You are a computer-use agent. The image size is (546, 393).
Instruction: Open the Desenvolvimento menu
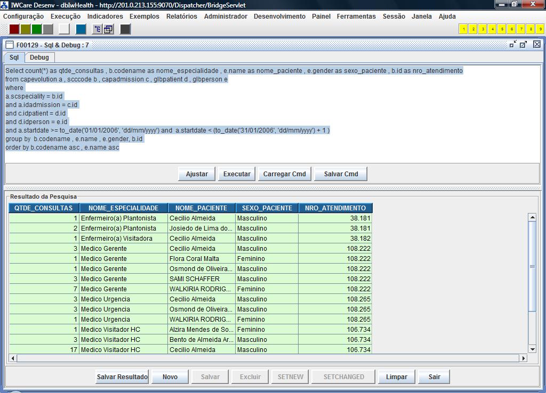point(279,17)
